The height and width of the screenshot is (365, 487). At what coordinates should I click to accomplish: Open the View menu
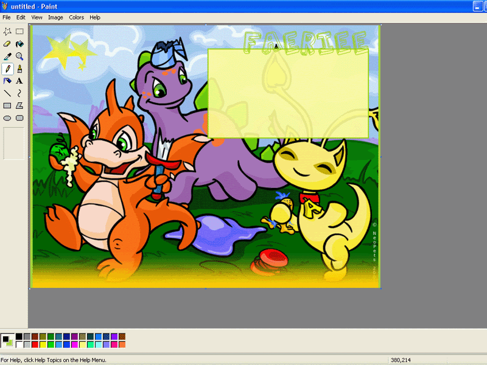pyautogui.click(x=37, y=18)
